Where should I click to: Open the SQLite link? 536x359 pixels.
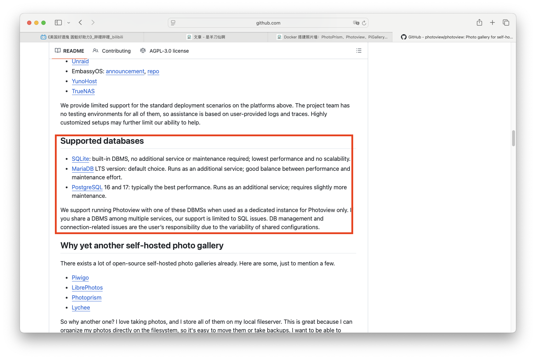pos(81,159)
